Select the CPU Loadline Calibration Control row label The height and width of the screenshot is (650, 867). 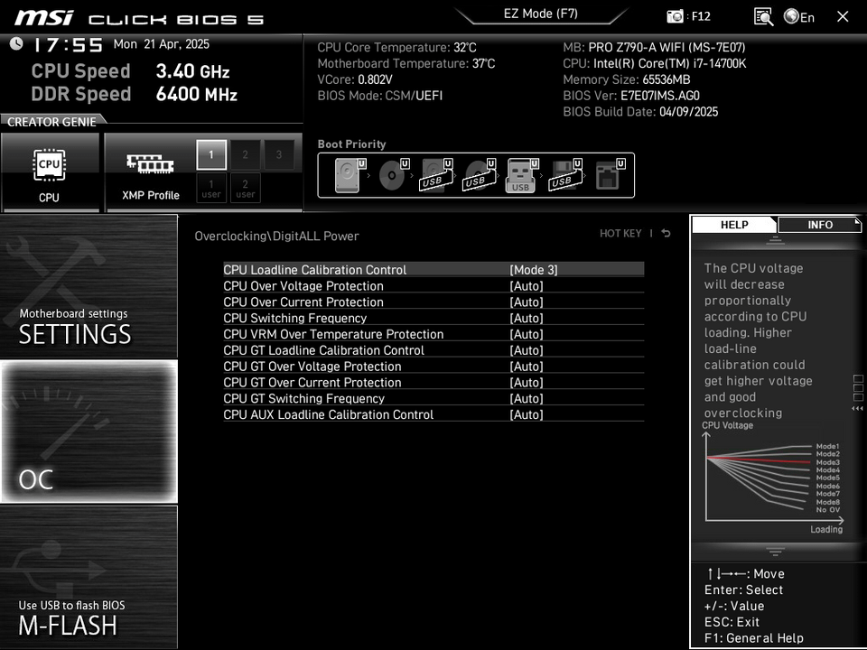[x=314, y=270]
